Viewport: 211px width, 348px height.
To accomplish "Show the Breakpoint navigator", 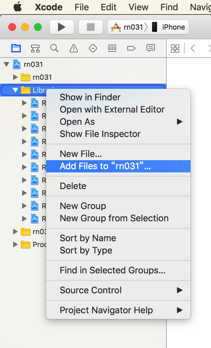I will [131, 49].
